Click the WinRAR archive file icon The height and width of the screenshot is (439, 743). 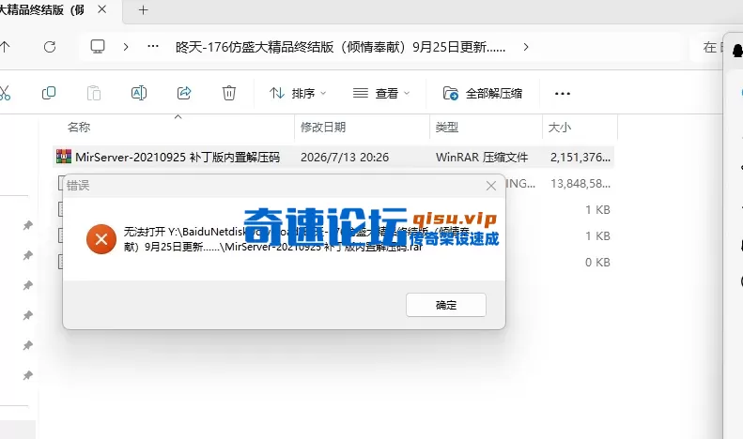[64, 157]
